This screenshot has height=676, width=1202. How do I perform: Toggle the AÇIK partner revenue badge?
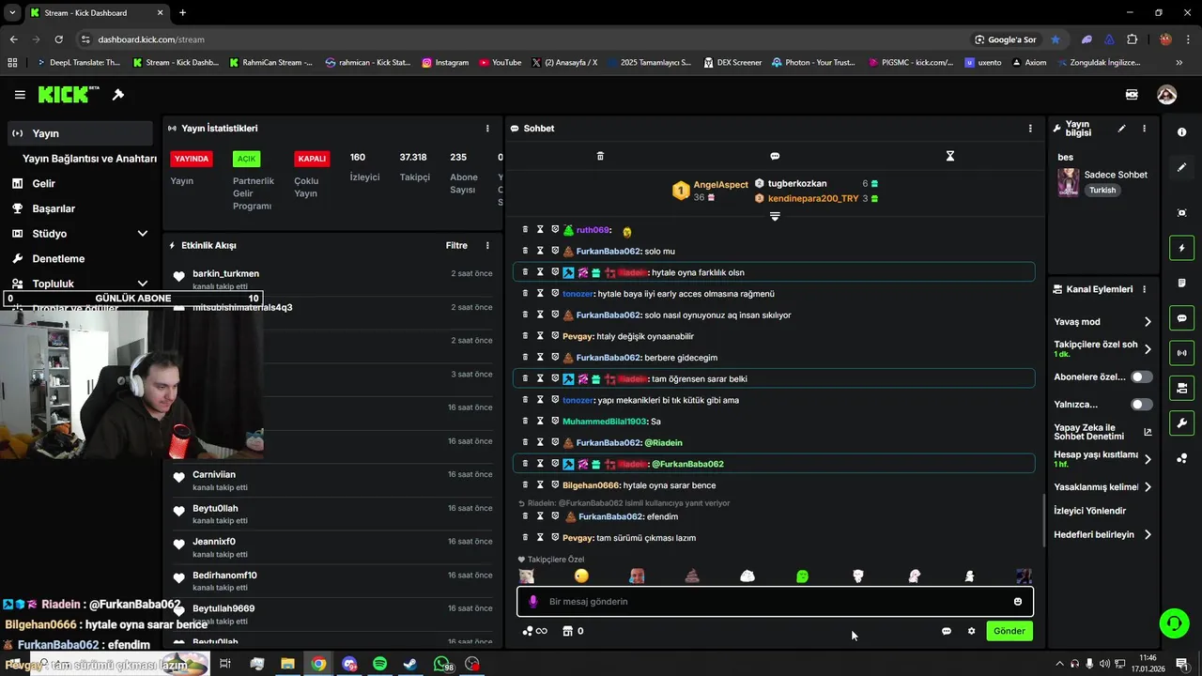(x=246, y=159)
